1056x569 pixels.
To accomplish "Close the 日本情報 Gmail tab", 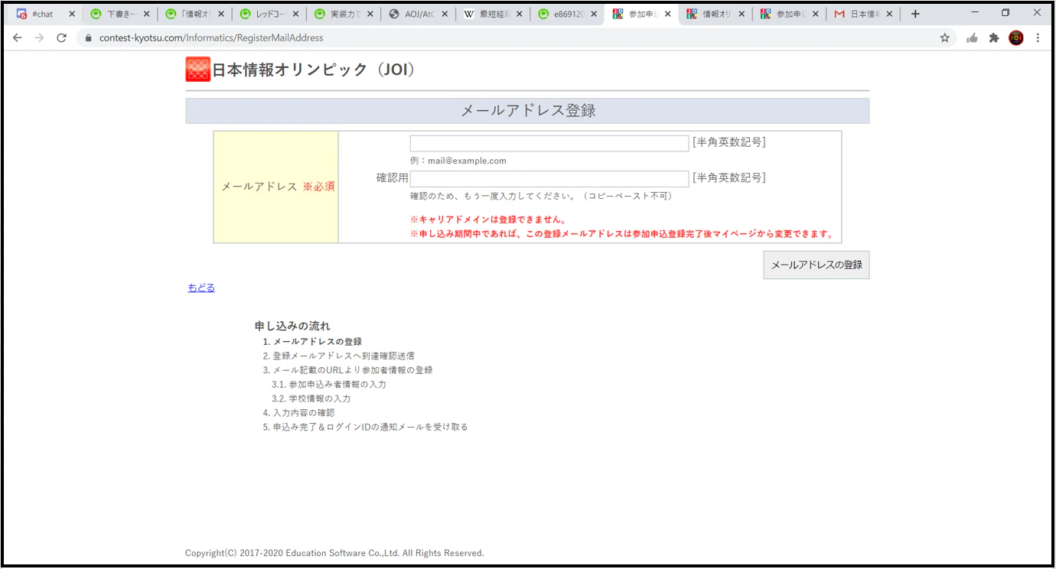I will tap(889, 14).
